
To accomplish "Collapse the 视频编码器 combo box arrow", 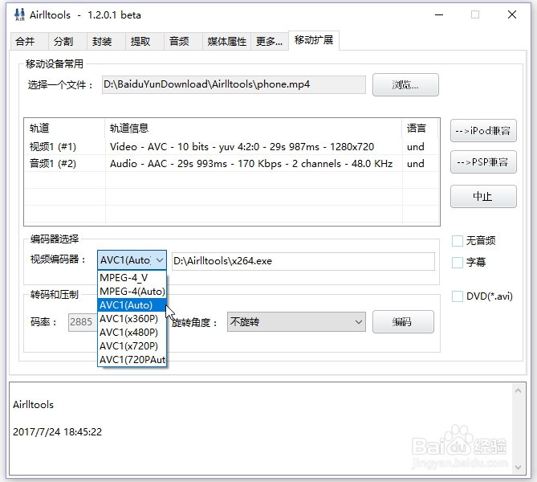I will tap(159, 260).
